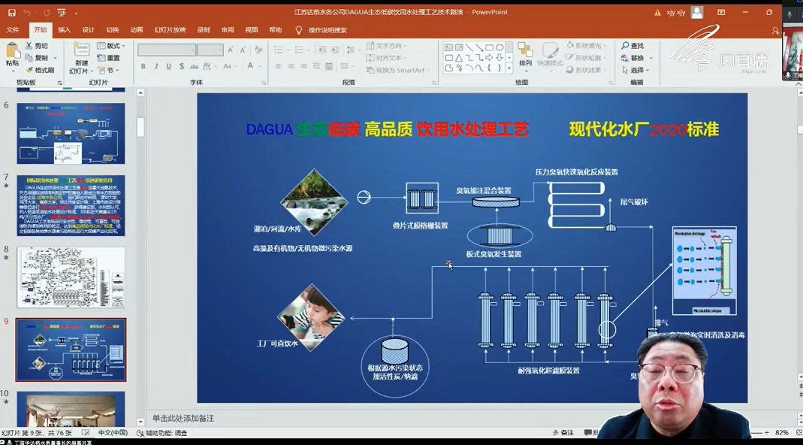Screen dimensions: 803x445
Task: Open the font size combo box
Action: coord(210,50)
